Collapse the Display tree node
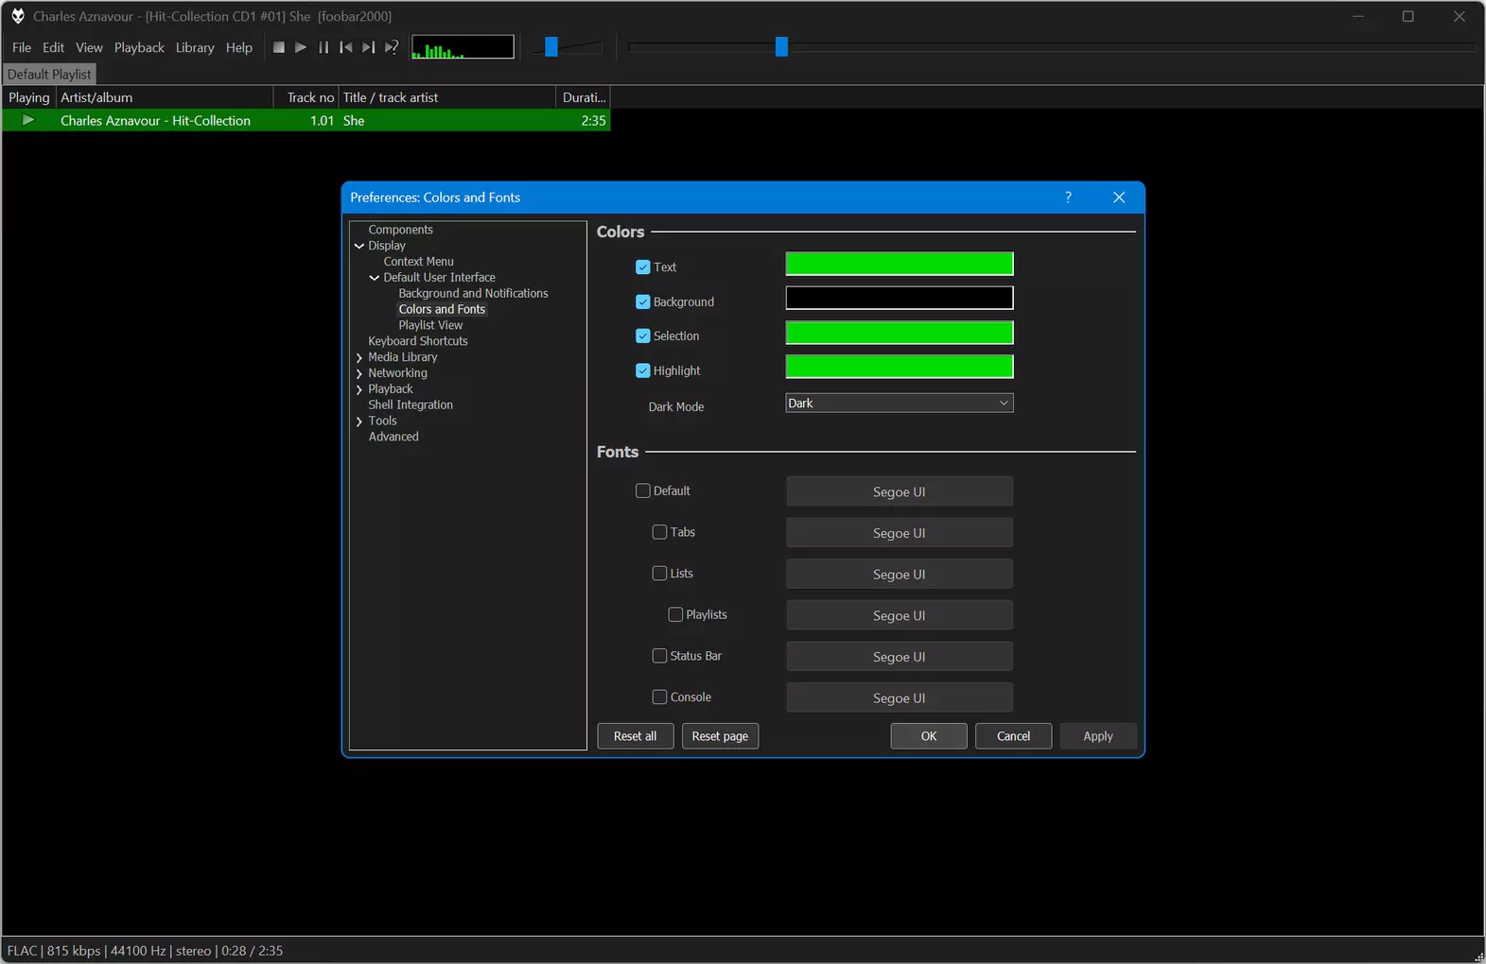Image resolution: width=1486 pixels, height=964 pixels. click(359, 246)
